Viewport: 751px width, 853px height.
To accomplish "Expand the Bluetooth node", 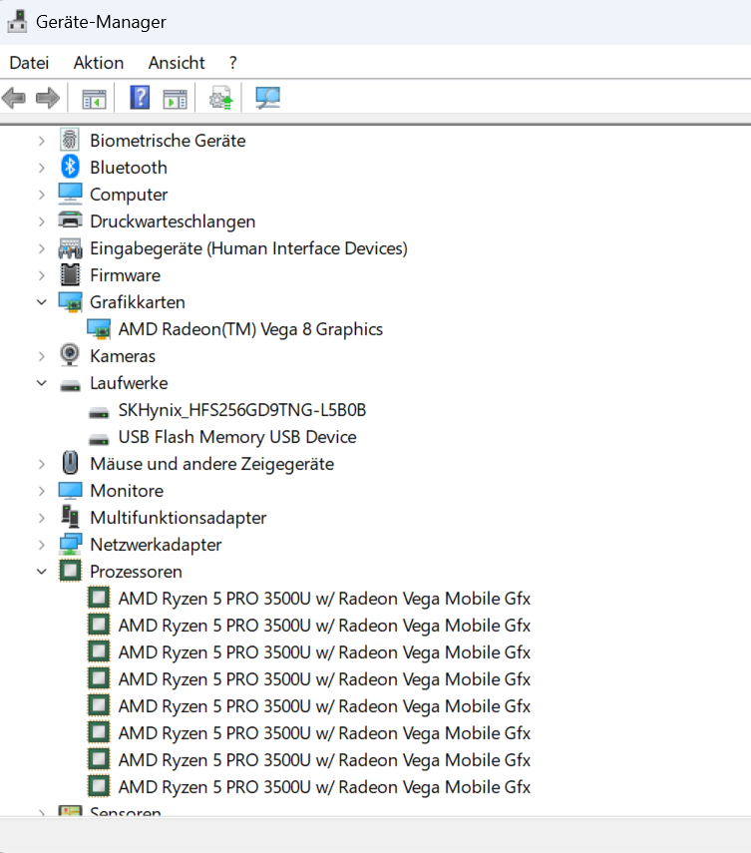I will point(42,168).
